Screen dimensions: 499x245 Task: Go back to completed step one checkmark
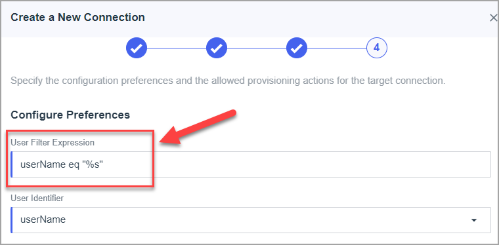pos(137,48)
